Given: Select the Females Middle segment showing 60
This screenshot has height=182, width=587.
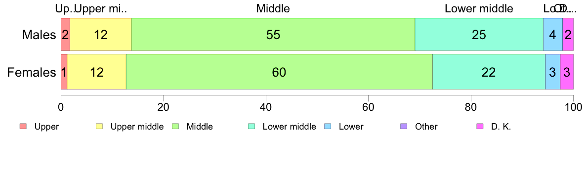Looking at the screenshot, I should (279, 72).
